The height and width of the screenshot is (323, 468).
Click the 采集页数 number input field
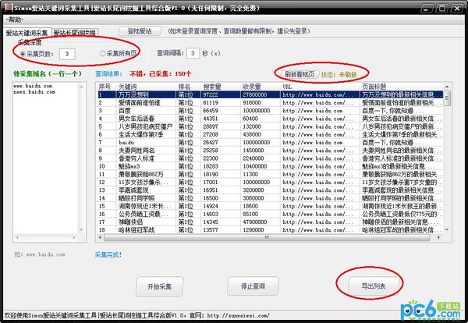(x=67, y=54)
